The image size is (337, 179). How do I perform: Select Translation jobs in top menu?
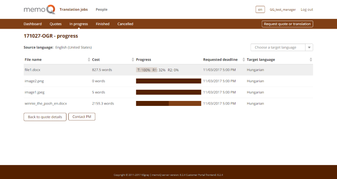tap(74, 9)
